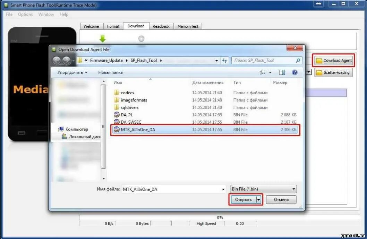Click the DA_PL file icon
The width and height of the screenshot is (367, 239).
(x=117, y=115)
